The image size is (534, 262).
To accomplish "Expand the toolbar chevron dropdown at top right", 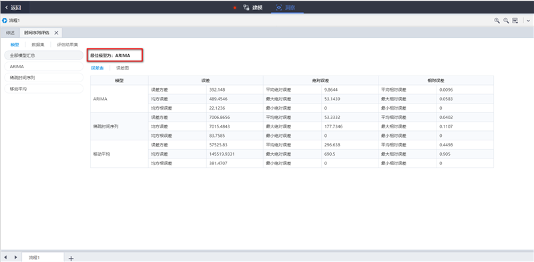I will [x=528, y=21].
